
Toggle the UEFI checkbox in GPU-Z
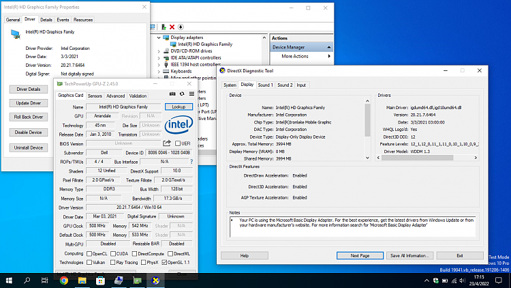coord(178,143)
